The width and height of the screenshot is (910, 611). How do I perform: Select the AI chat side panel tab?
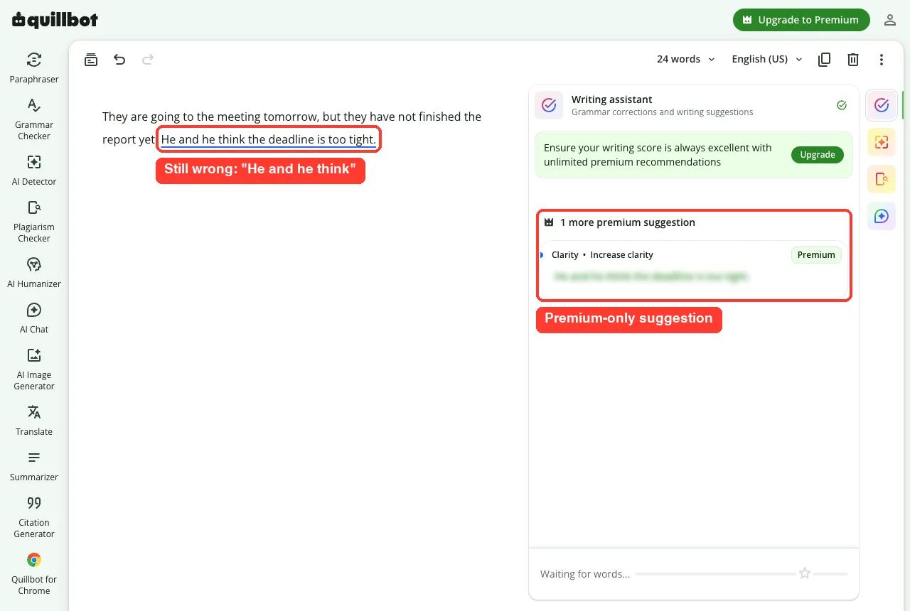[x=882, y=216]
